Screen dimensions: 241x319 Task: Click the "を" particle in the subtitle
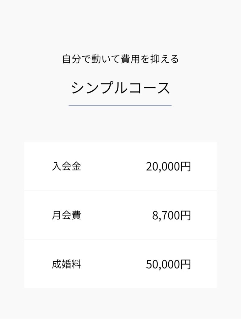pyautogui.click(x=145, y=59)
